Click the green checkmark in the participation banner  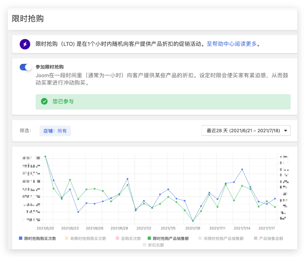click(x=44, y=102)
